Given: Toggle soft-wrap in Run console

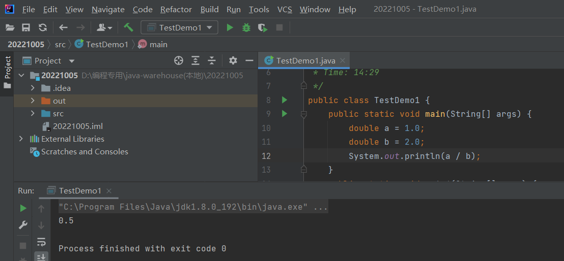Looking at the screenshot, I should (42, 242).
